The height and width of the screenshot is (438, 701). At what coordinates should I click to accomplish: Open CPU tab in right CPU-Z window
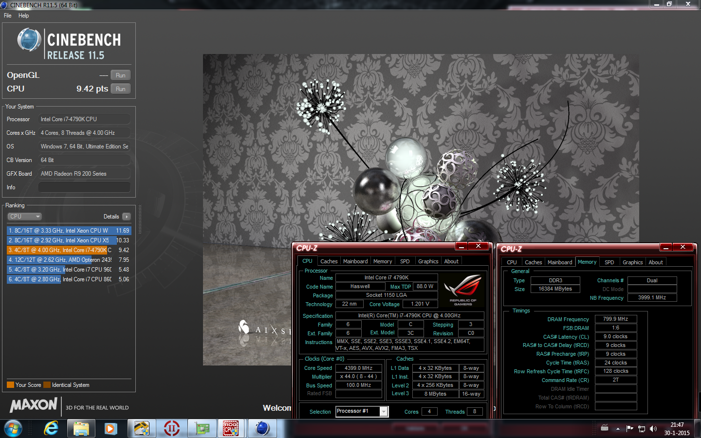(512, 262)
